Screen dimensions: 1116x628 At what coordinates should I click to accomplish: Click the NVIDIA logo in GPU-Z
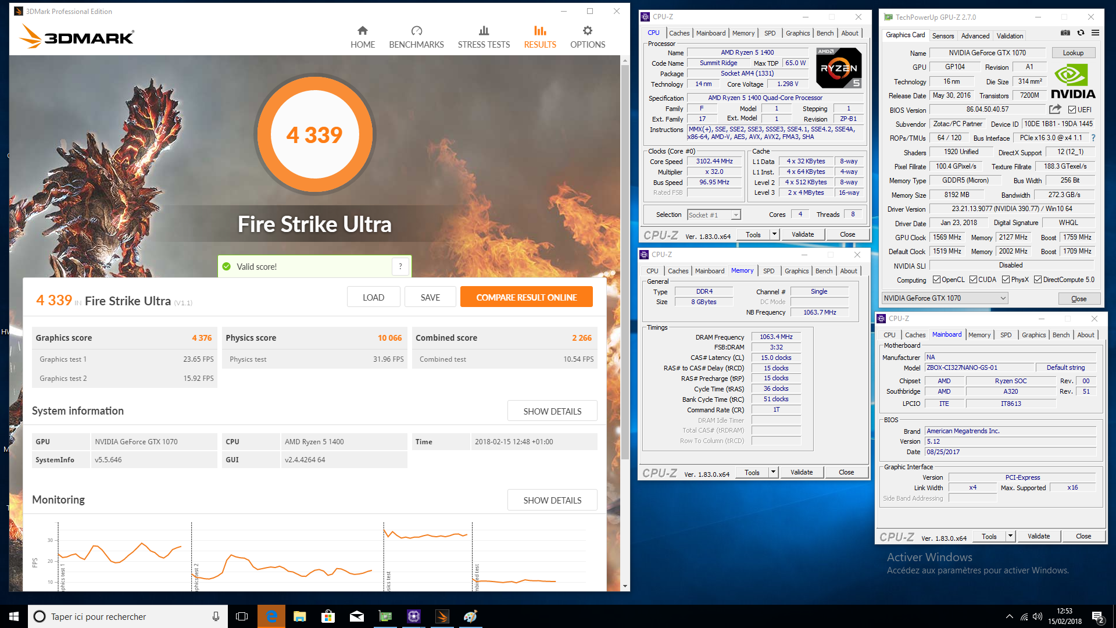(1073, 82)
